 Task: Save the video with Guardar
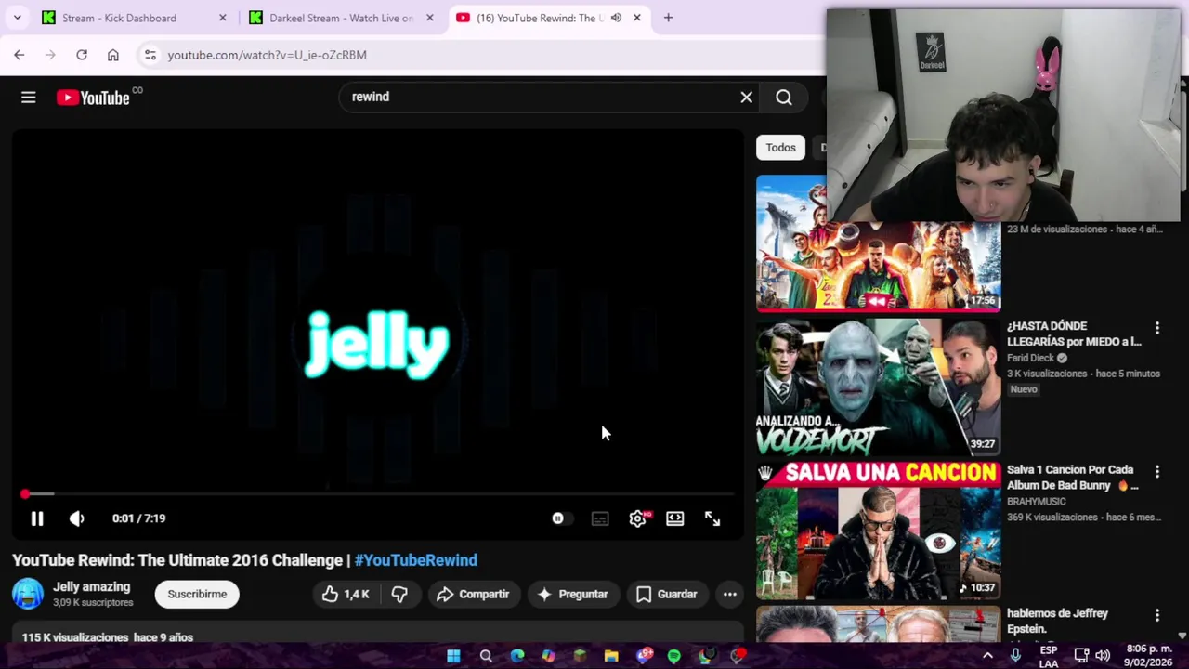tap(666, 594)
